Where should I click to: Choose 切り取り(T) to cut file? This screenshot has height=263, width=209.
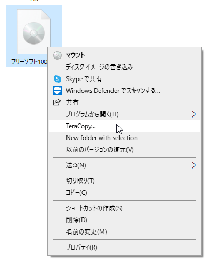[x=124, y=181]
